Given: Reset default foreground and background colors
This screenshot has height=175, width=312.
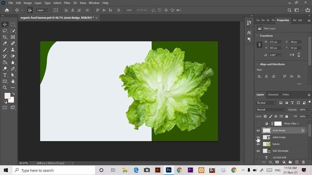Looking at the screenshot, I should [5, 102].
